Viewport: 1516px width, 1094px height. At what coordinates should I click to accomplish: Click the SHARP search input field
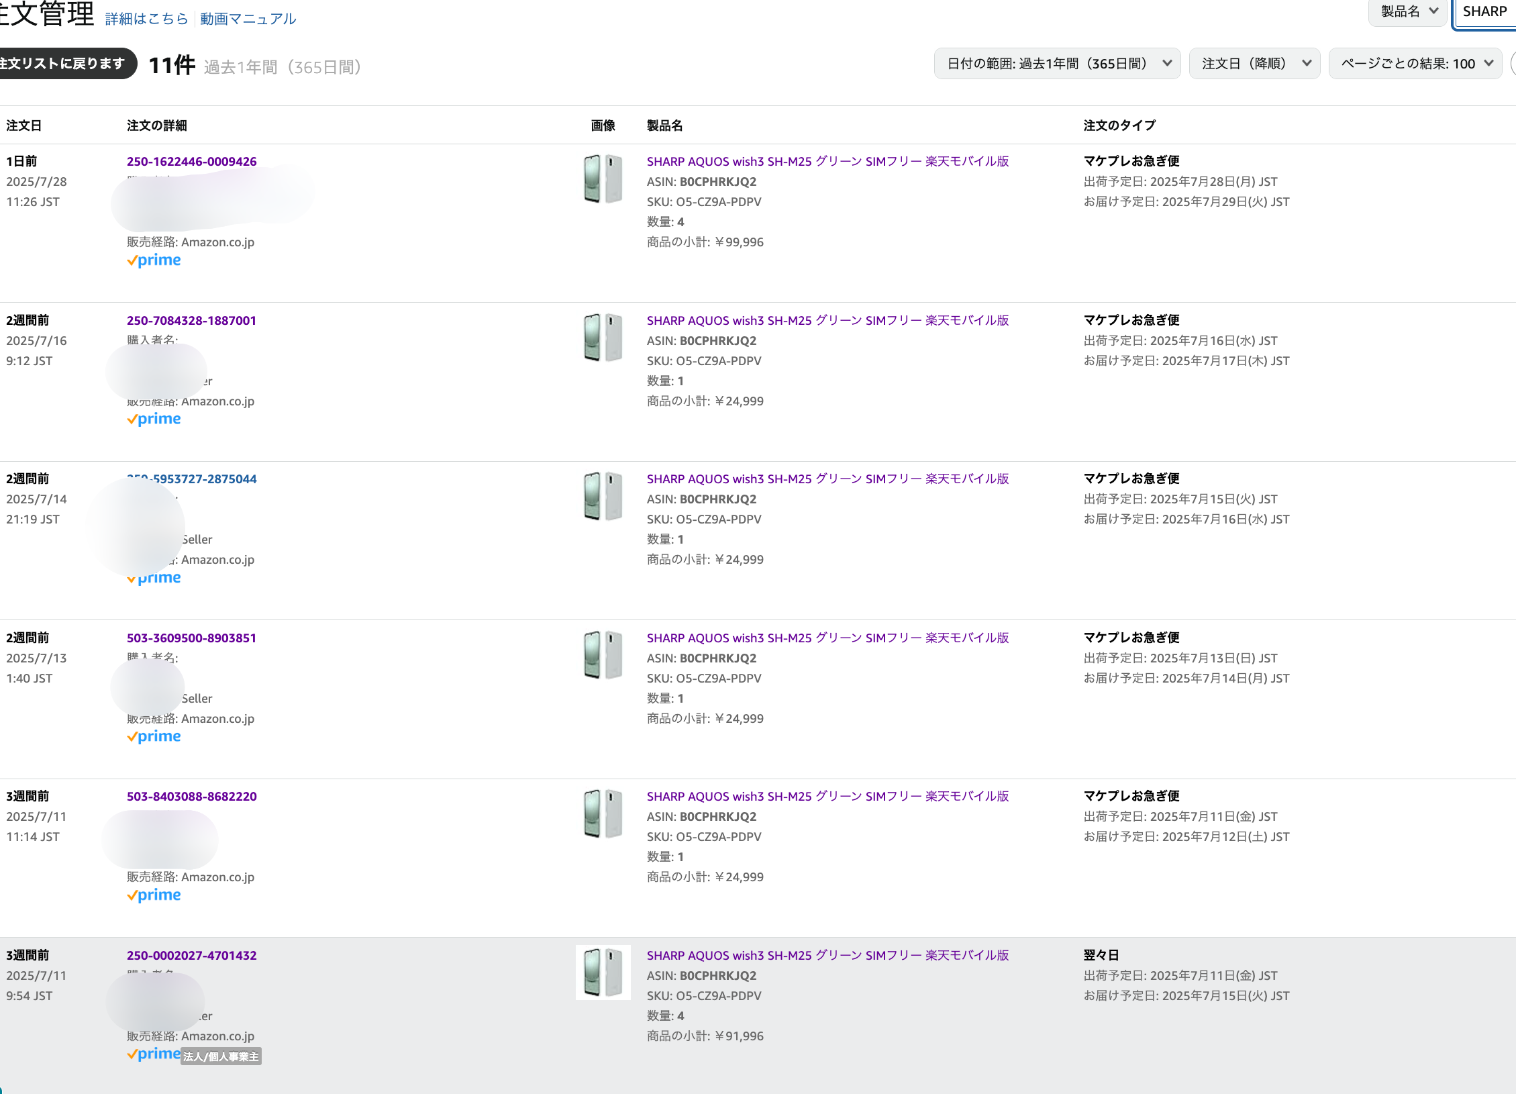[x=1484, y=12]
